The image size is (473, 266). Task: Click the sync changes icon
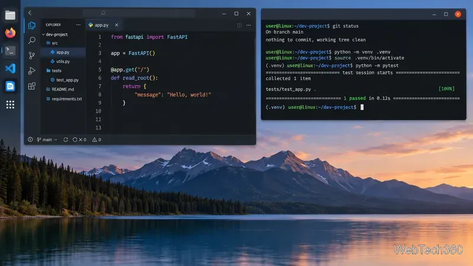pyautogui.click(x=66, y=140)
